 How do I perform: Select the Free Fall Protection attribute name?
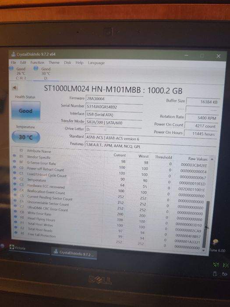[42, 235]
